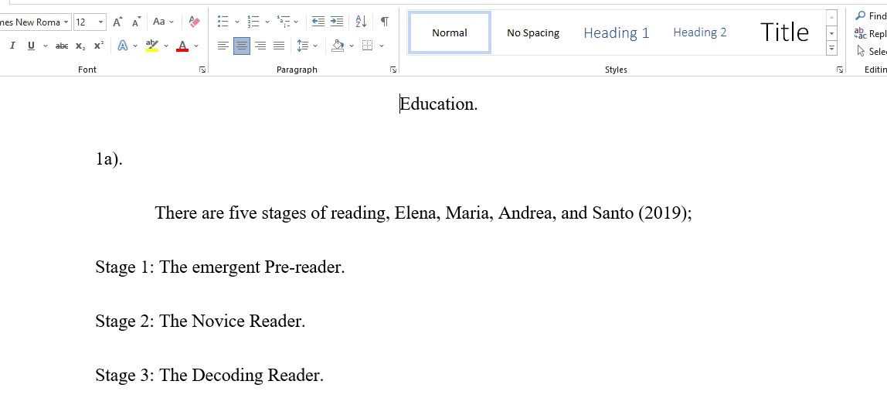Open numbering library dropdown arrow

click(267, 22)
